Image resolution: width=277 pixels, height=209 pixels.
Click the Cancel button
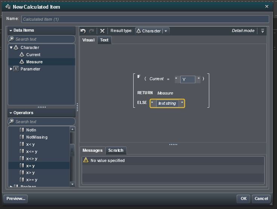[x=261, y=198]
